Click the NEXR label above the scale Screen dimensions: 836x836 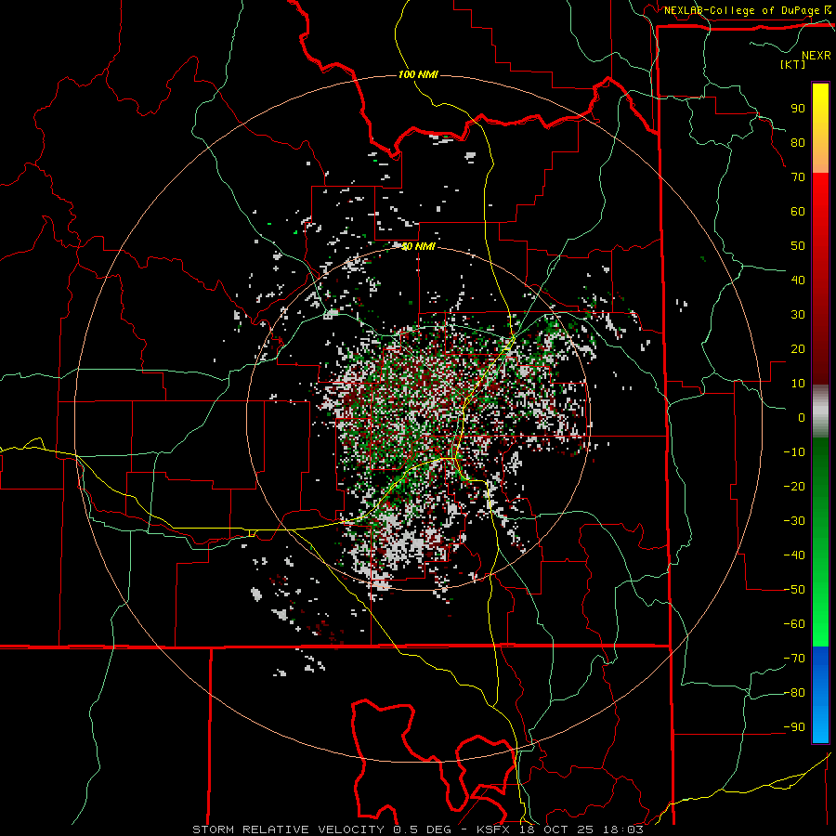816,56
